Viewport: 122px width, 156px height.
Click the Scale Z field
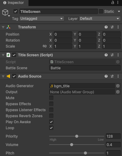(112, 46)
